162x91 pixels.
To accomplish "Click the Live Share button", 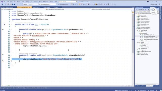I will pyautogui.click(x=154, y=4).
